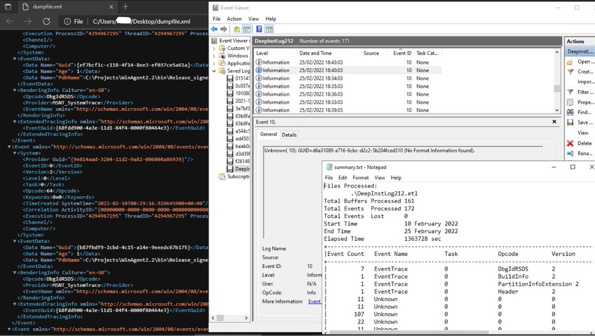Viewport: 595px width, 336px height.
Task: Collapse first RenderingInfo node above Opcode DbgIdRSDS
Action: point(15,91)
